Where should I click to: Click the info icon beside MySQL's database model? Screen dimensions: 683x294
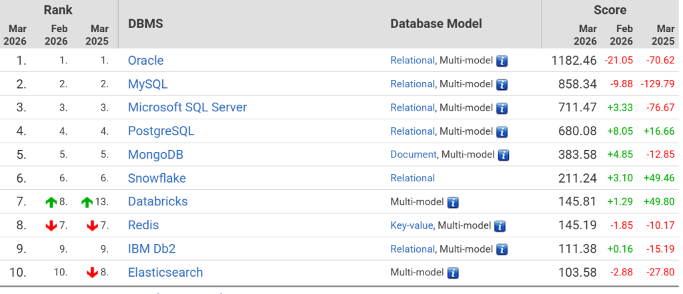pyautogui.click(x=502, y=85)
